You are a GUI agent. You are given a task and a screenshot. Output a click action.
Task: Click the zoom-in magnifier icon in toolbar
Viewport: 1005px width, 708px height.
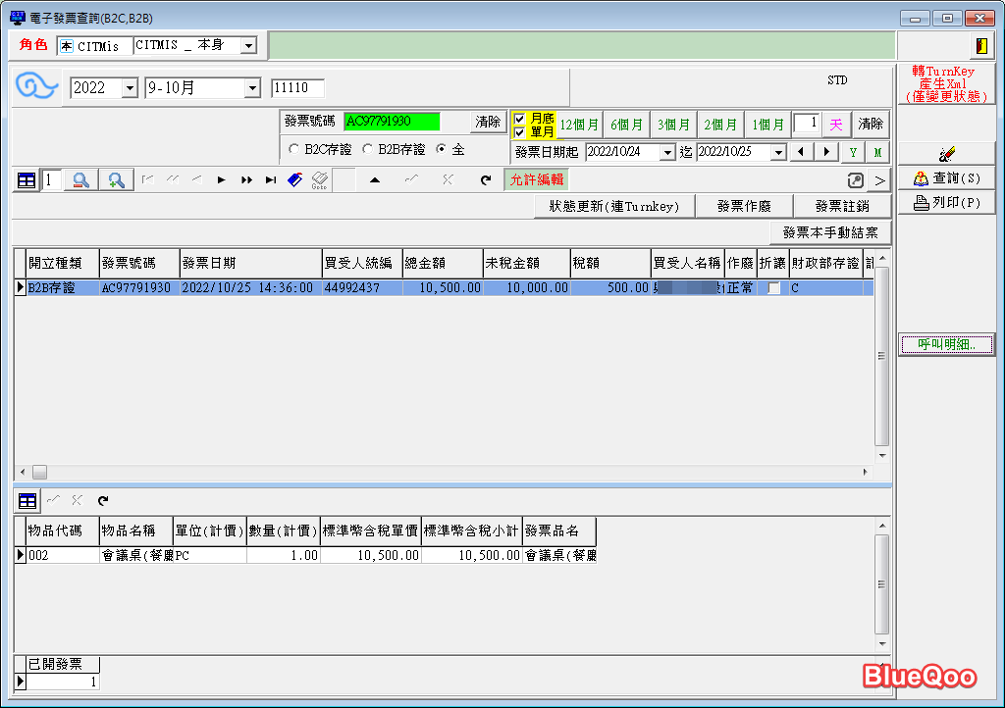[117, 179]
